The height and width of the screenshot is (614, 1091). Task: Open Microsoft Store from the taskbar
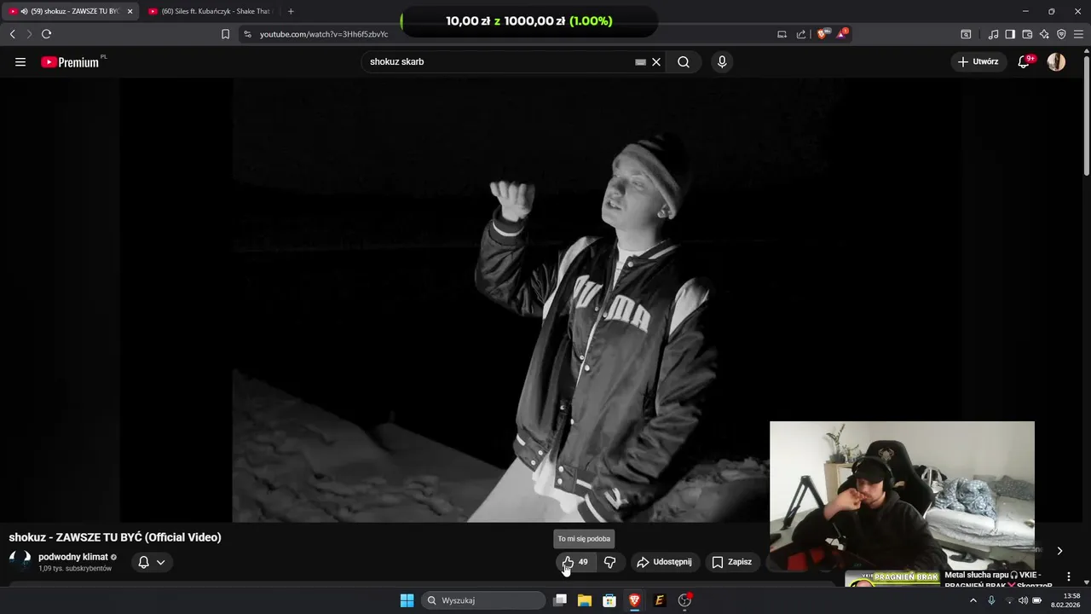[609, 600]
